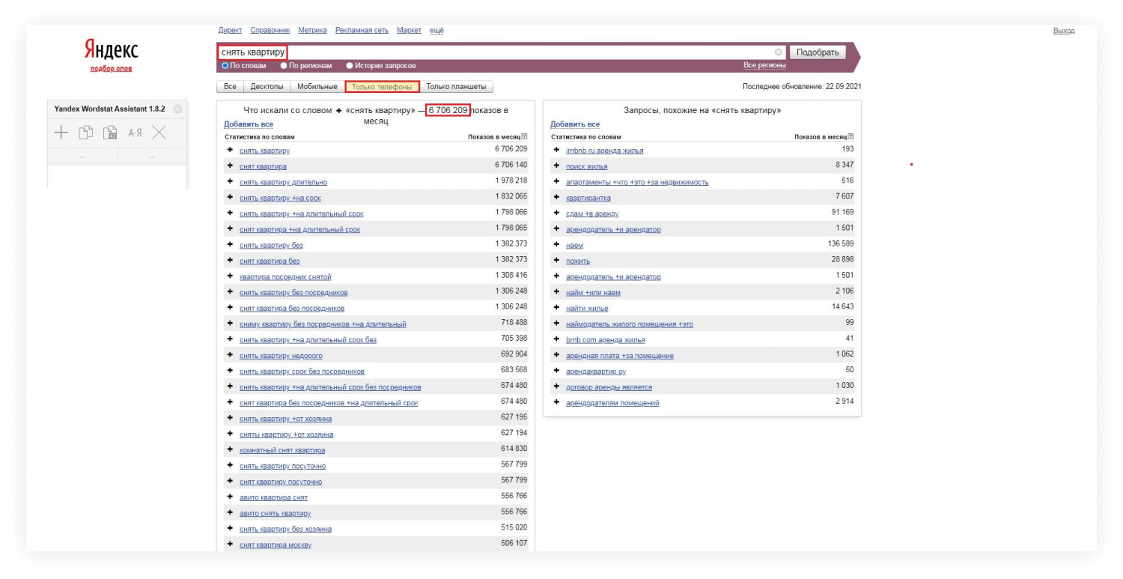The width and height of the screenshot is (1123, 579).
Task: Click the 'Подобрать' button
Action: tap(818, 52)
